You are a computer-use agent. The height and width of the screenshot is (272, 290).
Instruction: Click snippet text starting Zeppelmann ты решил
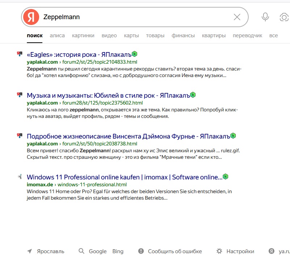134,72
